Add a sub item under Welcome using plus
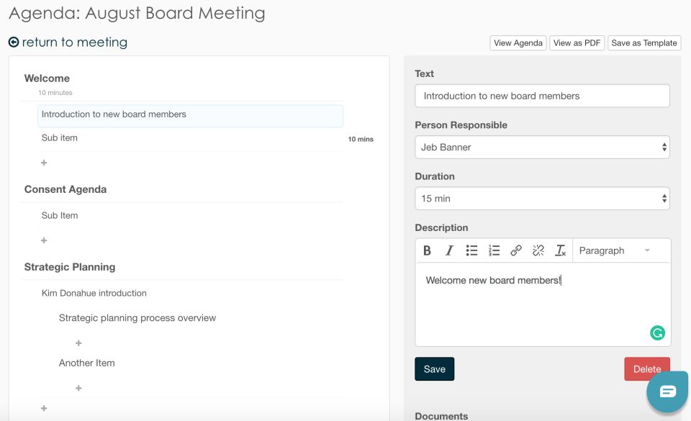The image size is (691, 421). [43, 163]
